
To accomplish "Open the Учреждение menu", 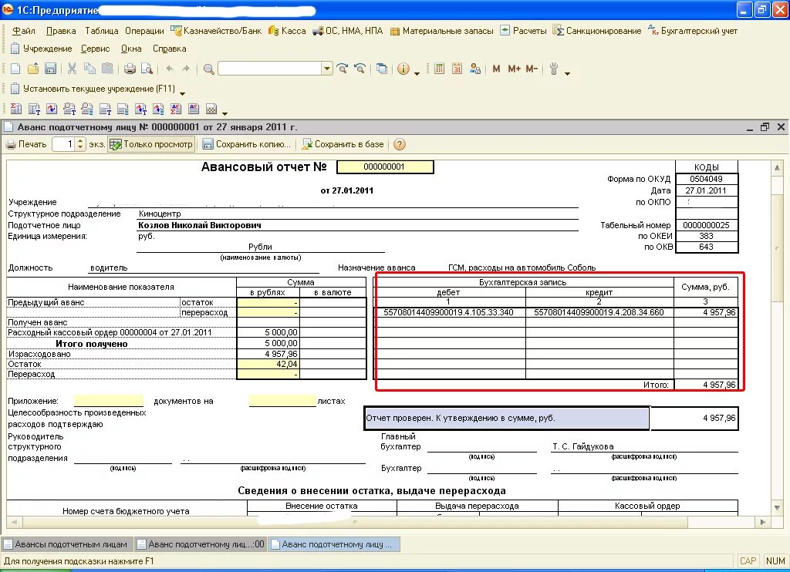I will (x=42, y=49).
